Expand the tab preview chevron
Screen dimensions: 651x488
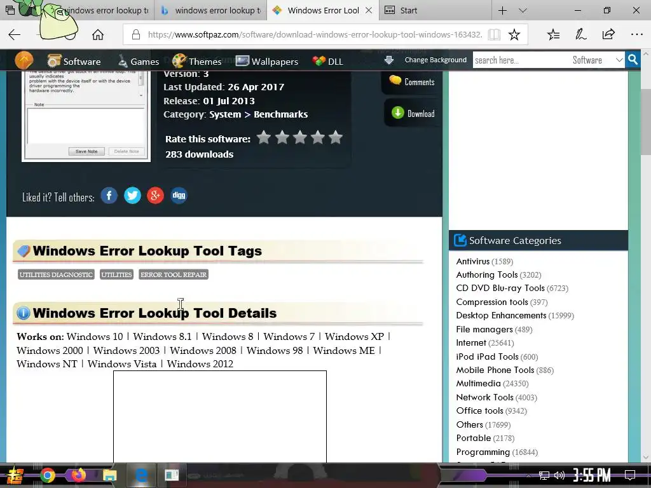pyautogui.click(x=523, y=10)
